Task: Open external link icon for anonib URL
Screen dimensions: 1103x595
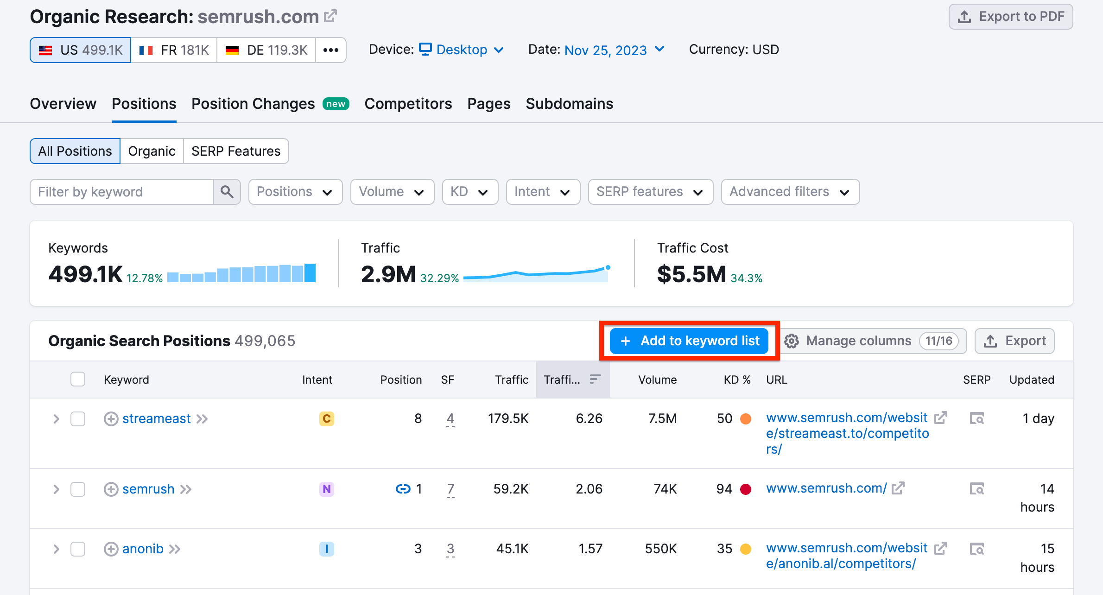Action: (x=940, y=548)
